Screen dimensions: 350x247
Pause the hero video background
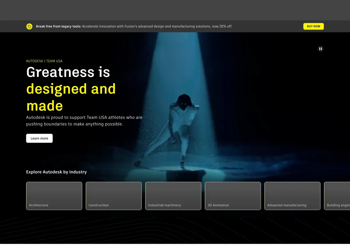tap(321, 49)
